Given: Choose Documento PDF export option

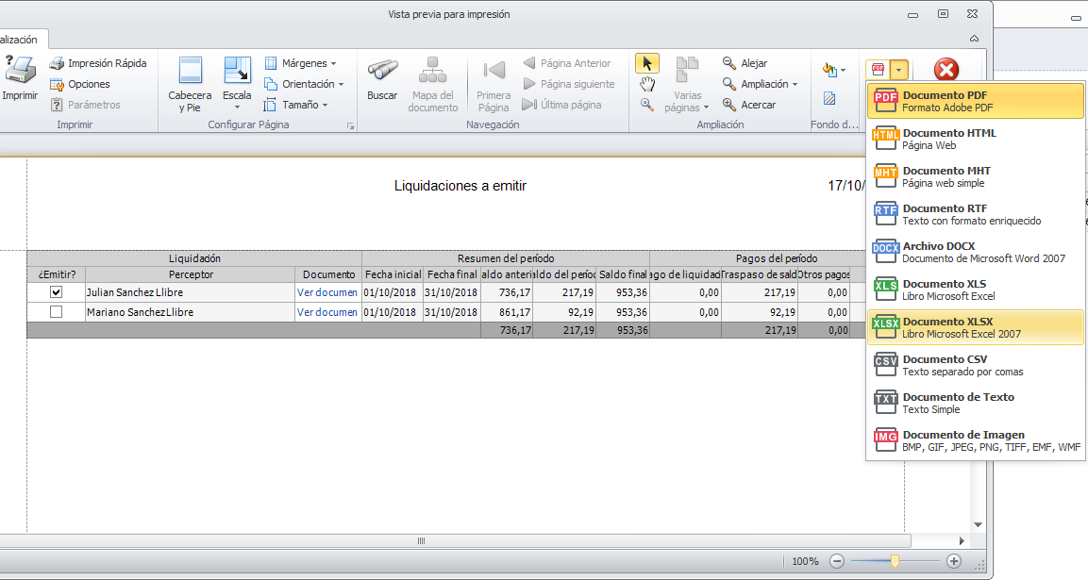Looking at the screenshot, I should tap(975, 101).
